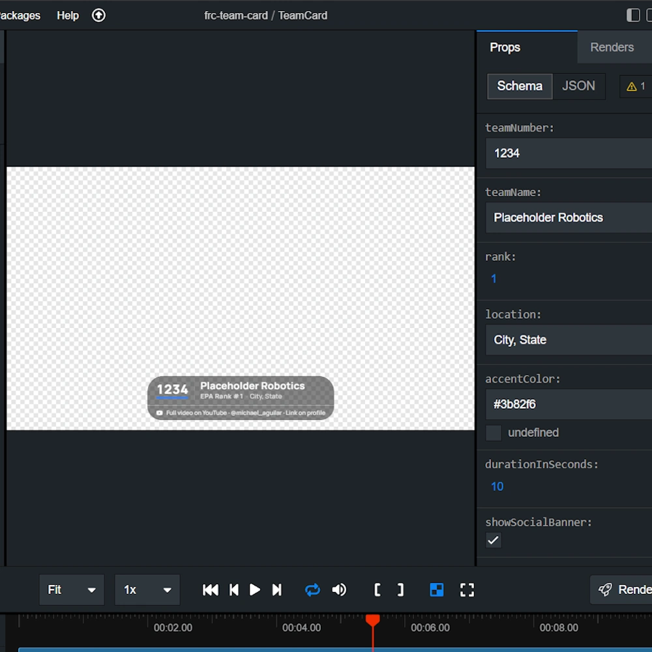
Task: Click the blue timeline sequence bar
Action: (x=334, y=649)
